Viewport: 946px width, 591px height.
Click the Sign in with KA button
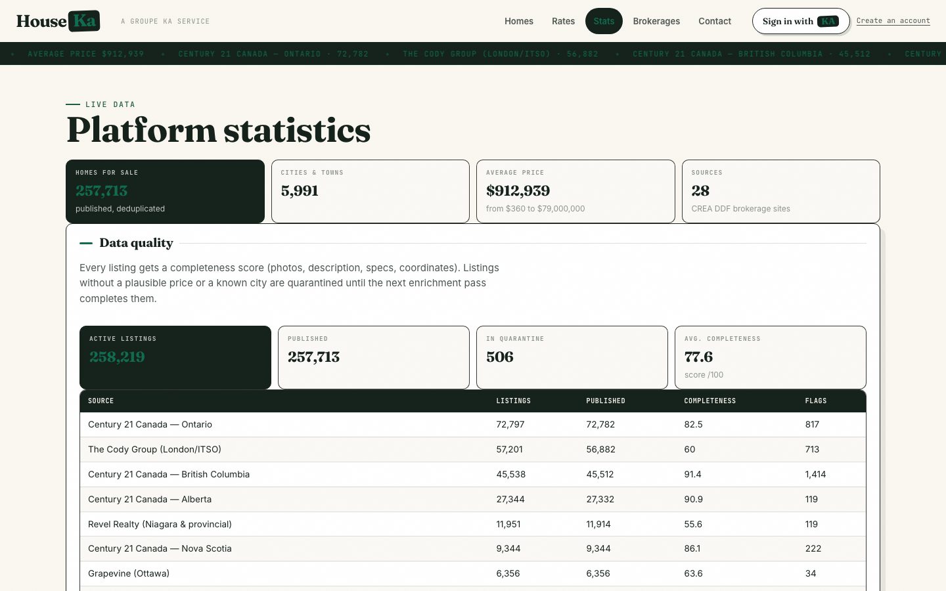click(801, 21)
